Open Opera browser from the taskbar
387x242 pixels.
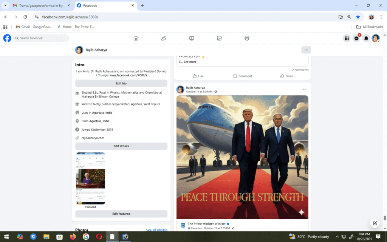[x=99, y=237]
